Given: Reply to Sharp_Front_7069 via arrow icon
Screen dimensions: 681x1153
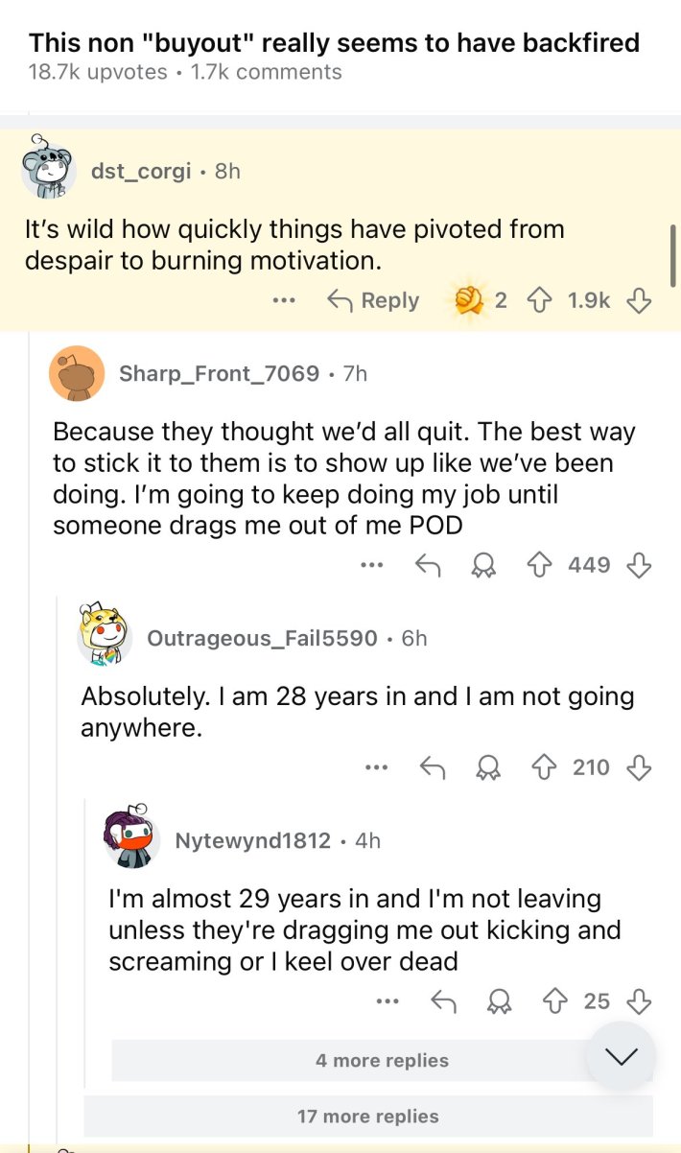Looking at the screenshot, I should [x=427, y=566].
